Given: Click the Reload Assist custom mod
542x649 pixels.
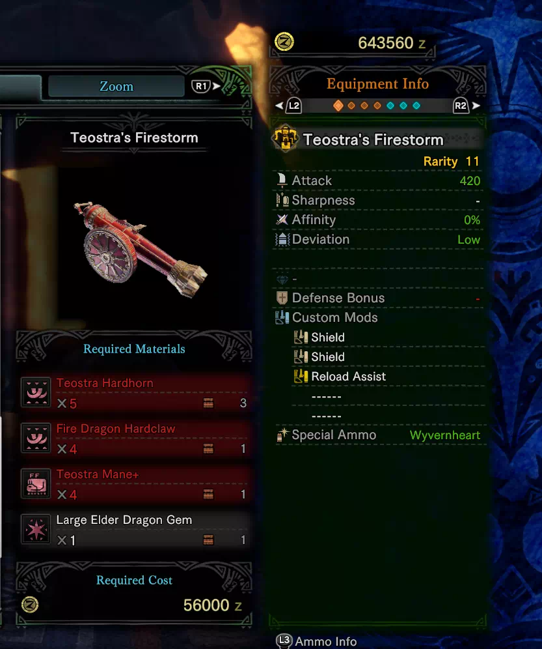Looking at the screenshot, I should [x=340, y=376].
